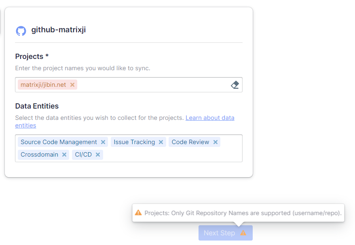Remove the CI/CD entity

click(97, 155)
